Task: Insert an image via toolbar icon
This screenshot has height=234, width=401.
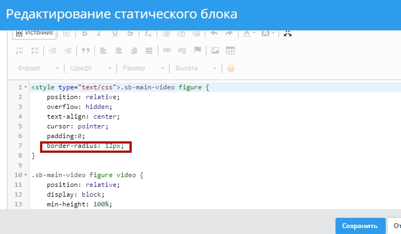Action: tap(215, 50)
